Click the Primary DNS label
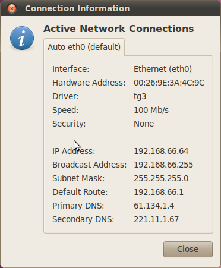Image resolution: width=221 pixels, height=268 pixels. [78, 206]
